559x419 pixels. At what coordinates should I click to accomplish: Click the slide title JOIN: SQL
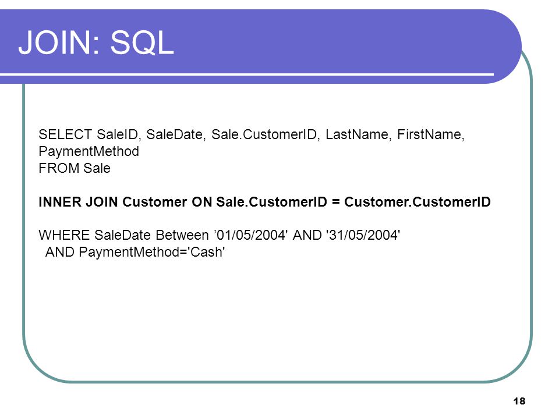point(96,42)
